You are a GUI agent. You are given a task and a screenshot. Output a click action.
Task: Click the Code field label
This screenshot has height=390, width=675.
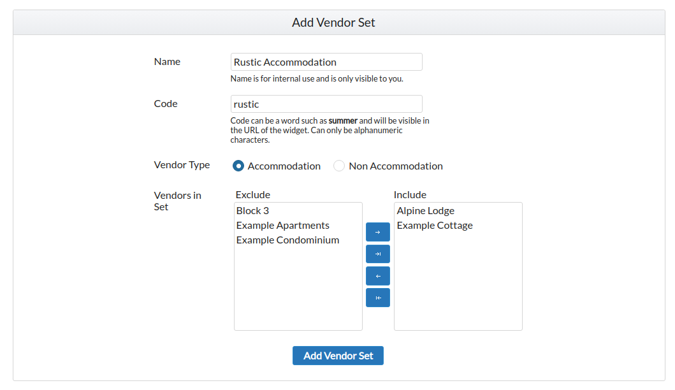[166, 104]
